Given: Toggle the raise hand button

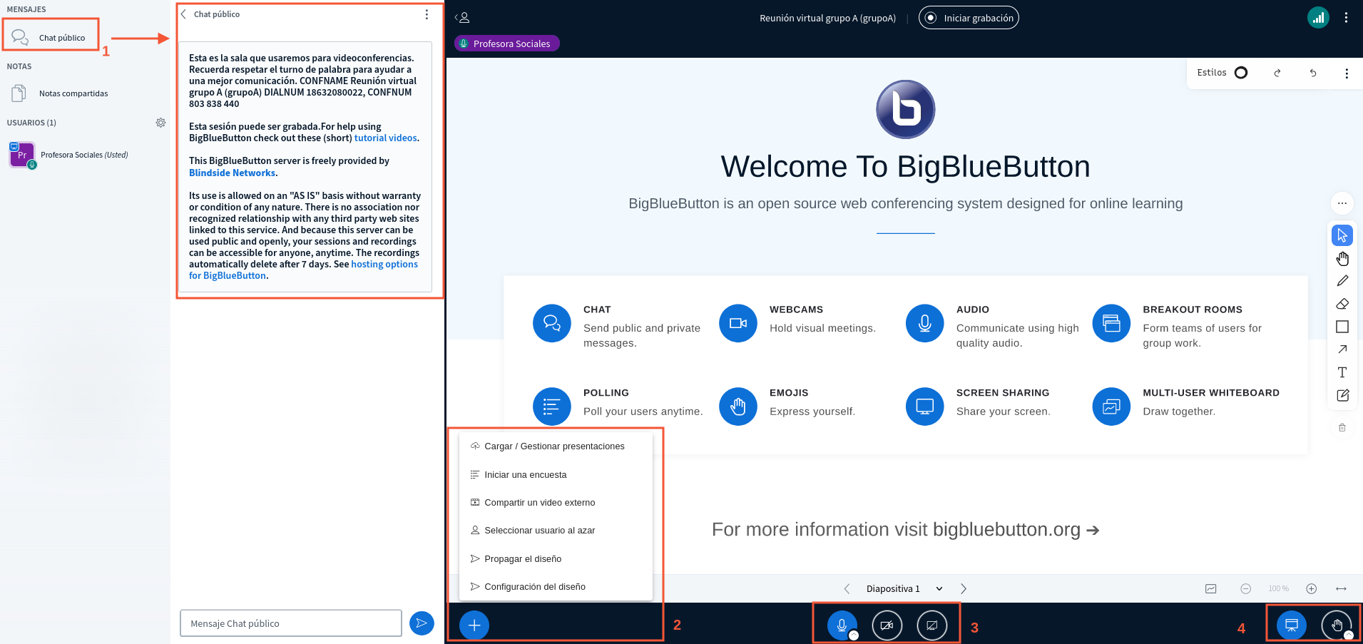Looking at the screenshot, I should click(x=1337, y=625).
